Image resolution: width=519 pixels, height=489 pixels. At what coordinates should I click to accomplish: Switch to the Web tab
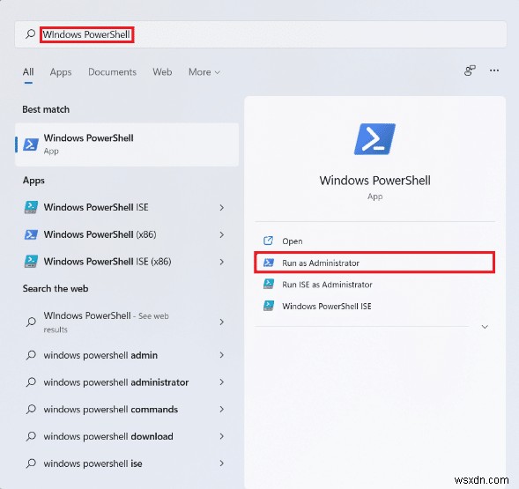162,72
